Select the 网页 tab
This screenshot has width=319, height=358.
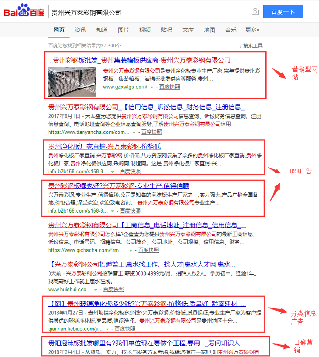point(59,30)
